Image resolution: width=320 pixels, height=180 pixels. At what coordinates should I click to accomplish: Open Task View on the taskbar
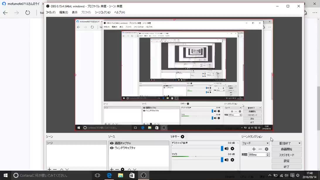[x=97, y=175]
